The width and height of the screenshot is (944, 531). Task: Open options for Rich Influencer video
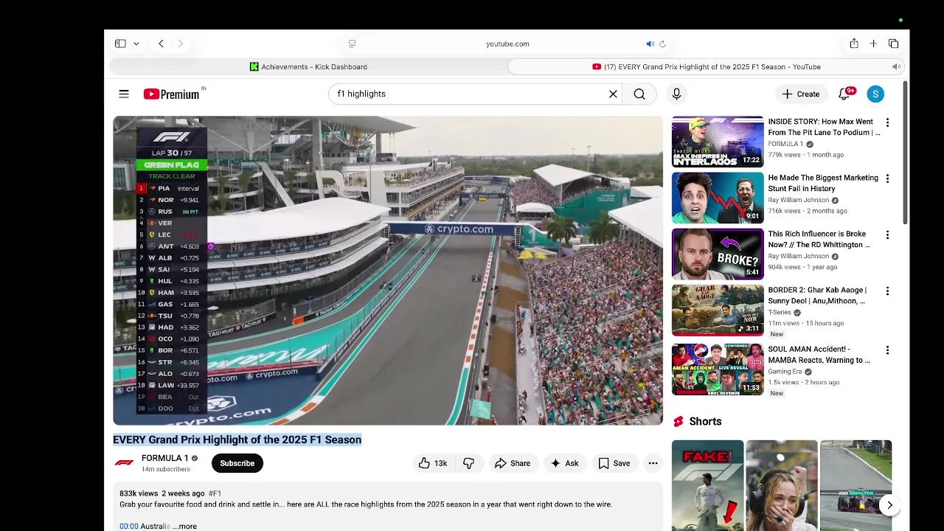[887, 235]
